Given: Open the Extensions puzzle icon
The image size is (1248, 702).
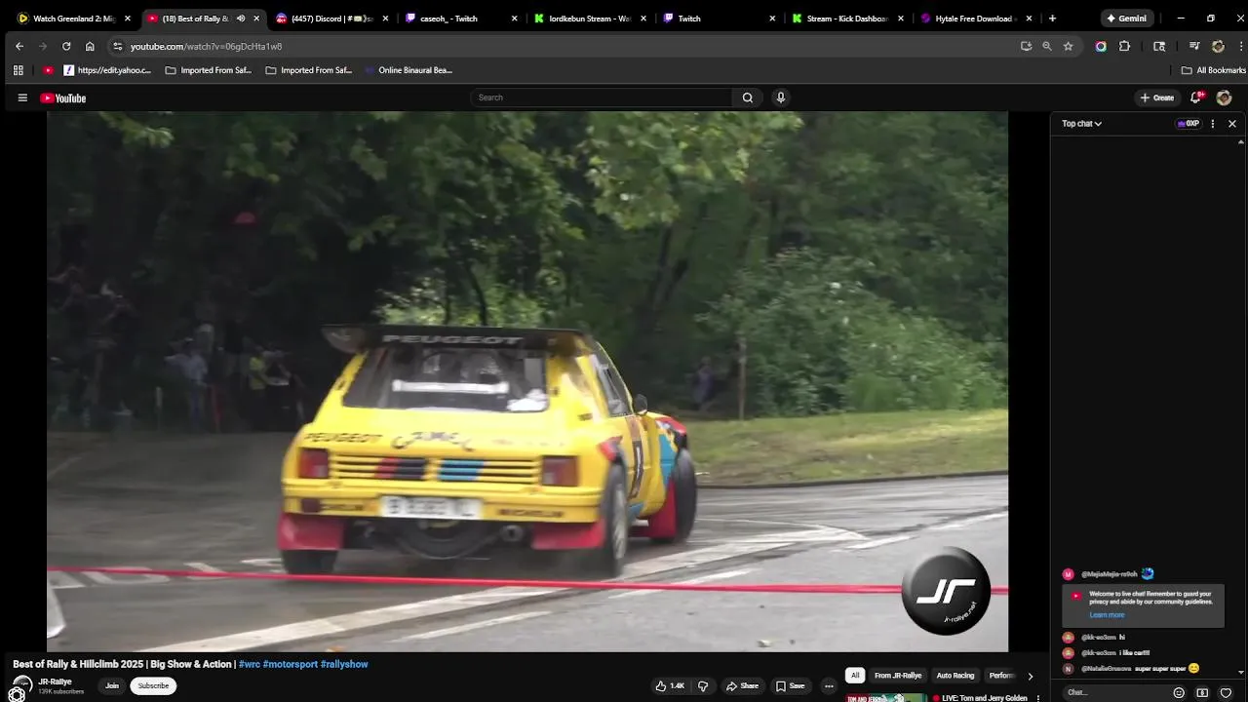Looking at the screenshot, I should pyautogui.click(x=1124, y=46).
